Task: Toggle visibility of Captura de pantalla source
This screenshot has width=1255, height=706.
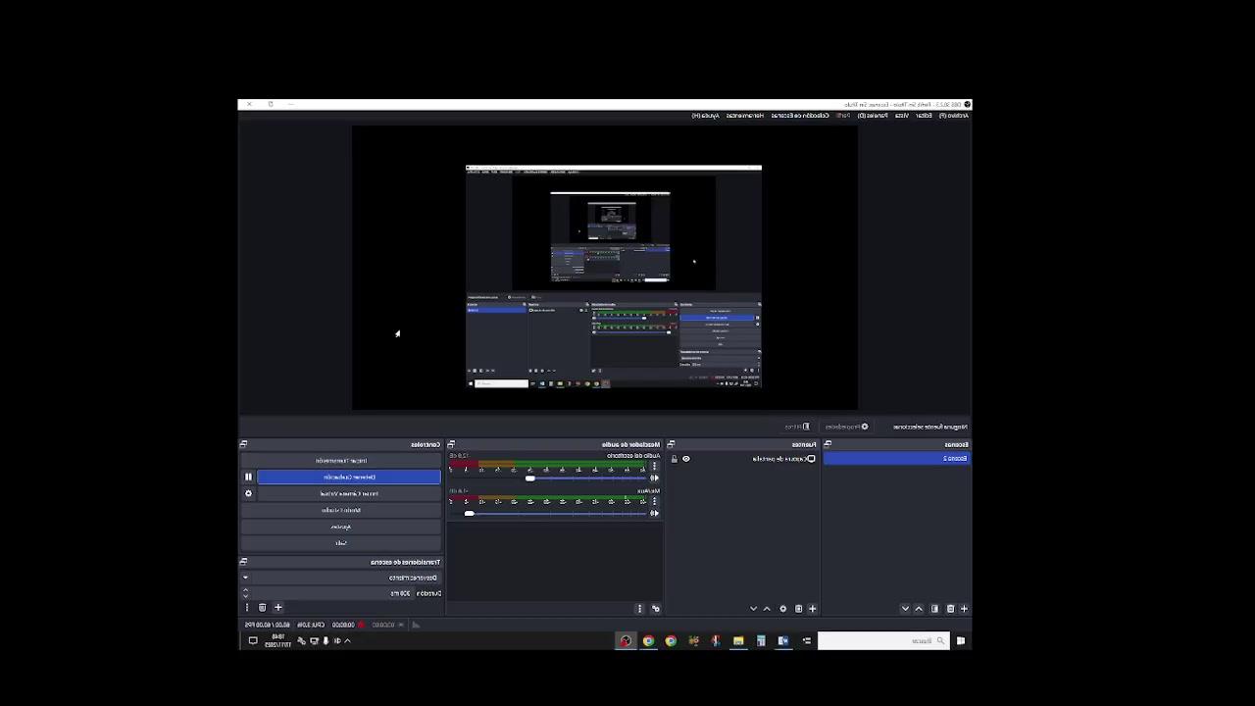Action: pos(685,459)
